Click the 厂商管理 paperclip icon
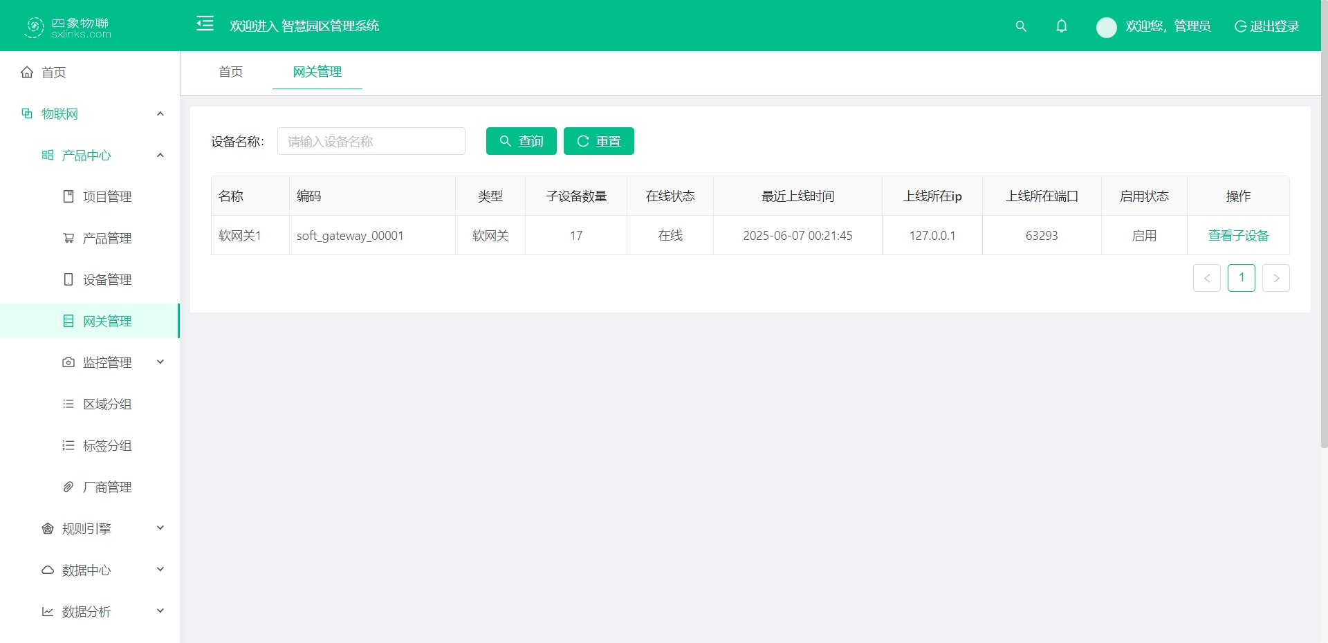This screenshot has width=1328, height=643. (x=68, y=487)
